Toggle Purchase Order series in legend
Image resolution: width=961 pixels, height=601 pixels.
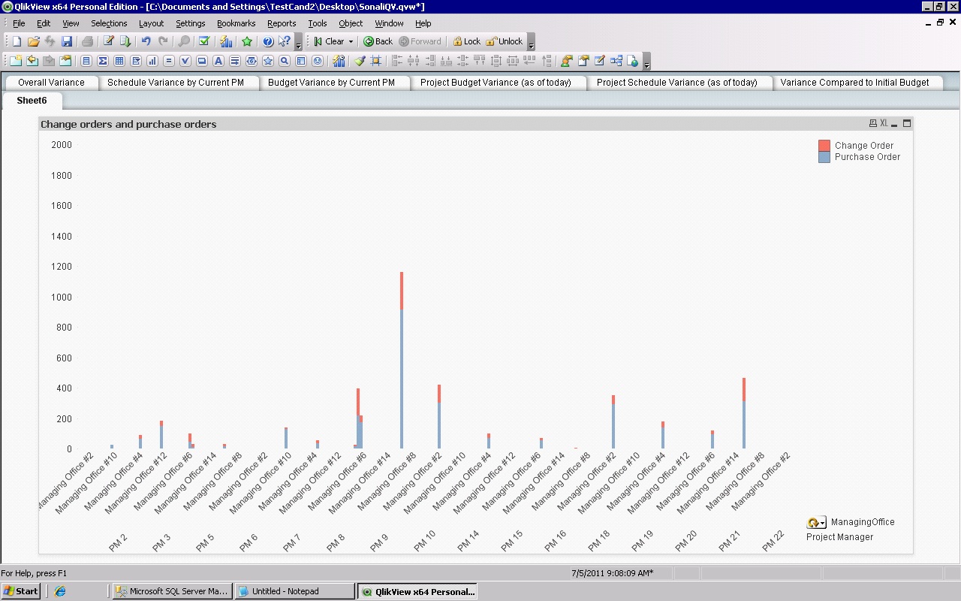click(866, 157)
